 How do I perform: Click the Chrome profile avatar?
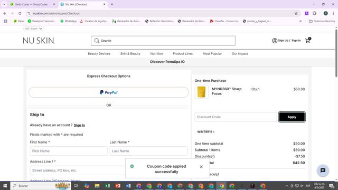pyautogui.click(x=325, y=13)
